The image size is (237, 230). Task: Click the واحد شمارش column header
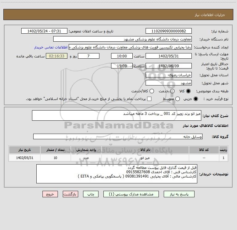pyautogui.click(x=86, y=150)
